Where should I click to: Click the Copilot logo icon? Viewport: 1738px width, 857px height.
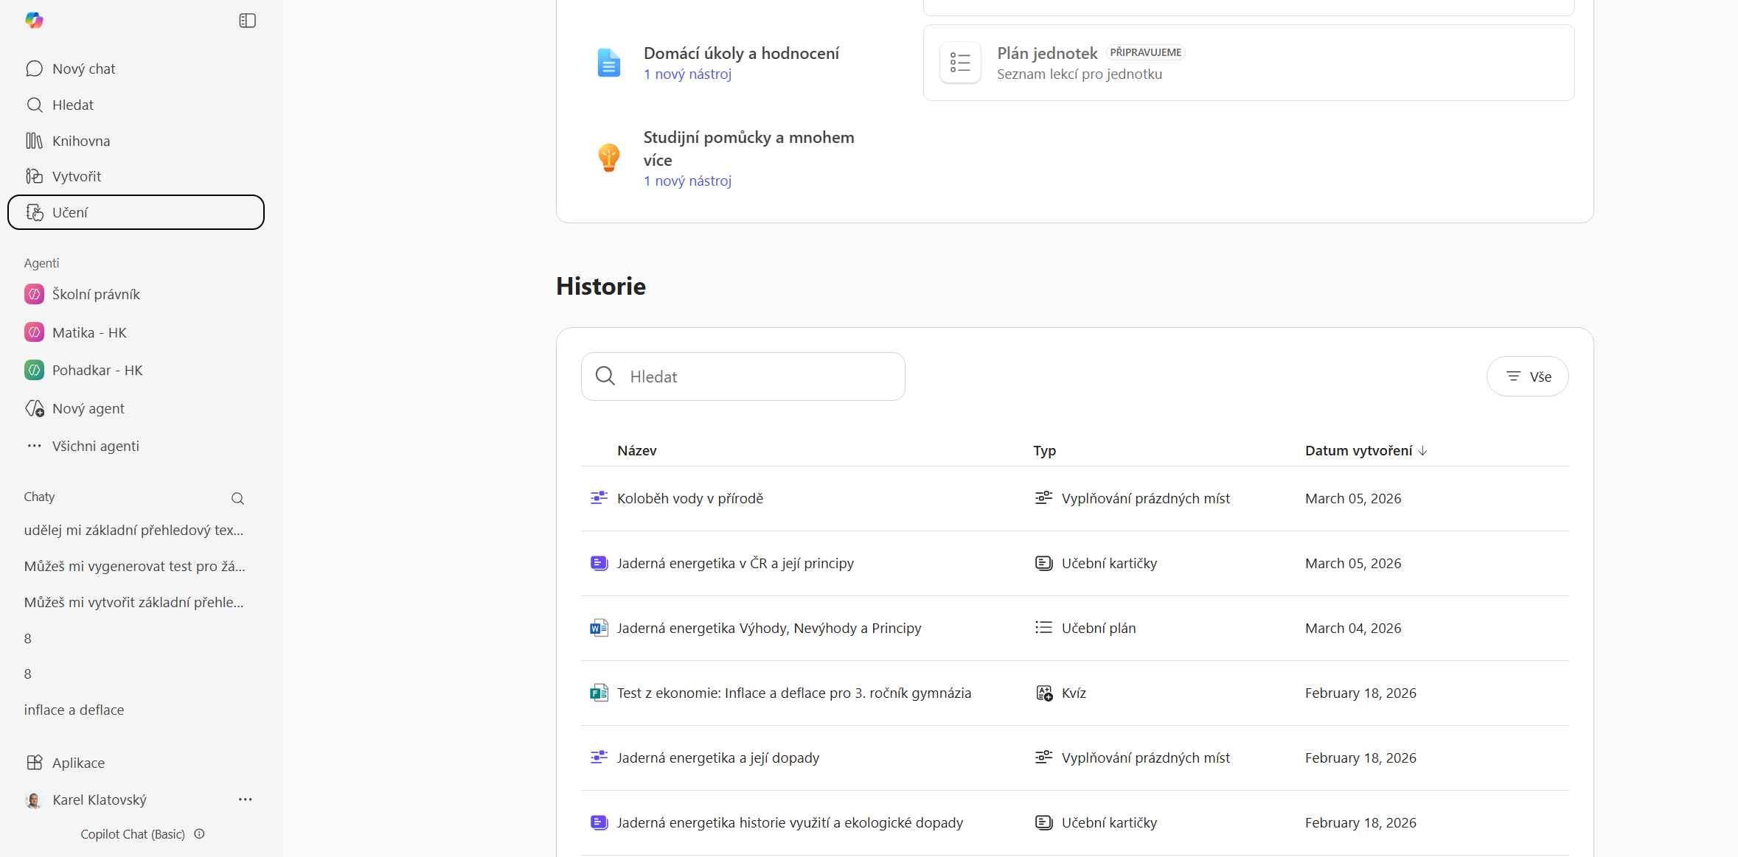34,21
